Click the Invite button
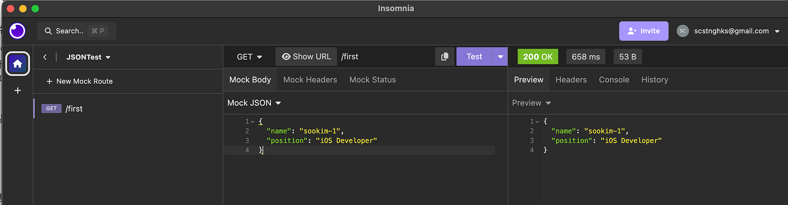The width and height of the screenshot is (788, 205). pyautogui.click(x=644, y=31)
